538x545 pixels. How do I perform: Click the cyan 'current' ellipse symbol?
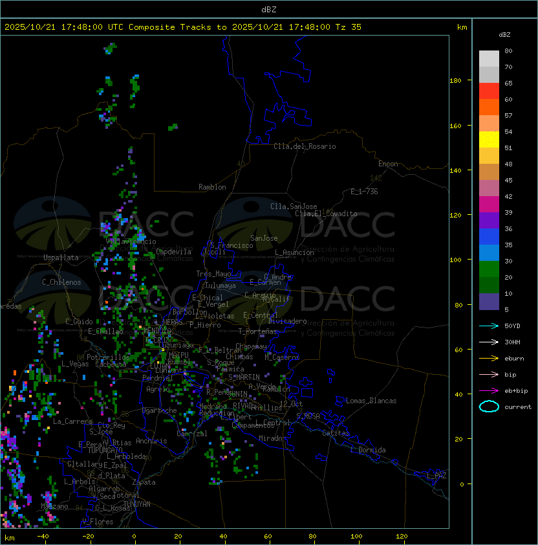tap(489, 406)
